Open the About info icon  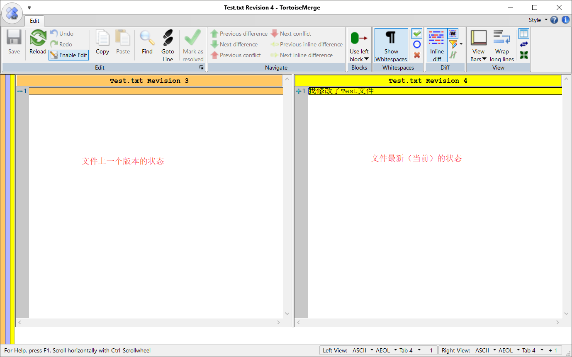pyautogui.click(x=565, y=20)
